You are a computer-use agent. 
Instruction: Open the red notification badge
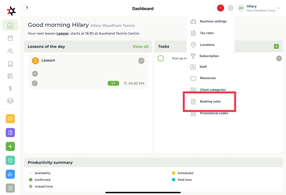click(x=221, y=8)
